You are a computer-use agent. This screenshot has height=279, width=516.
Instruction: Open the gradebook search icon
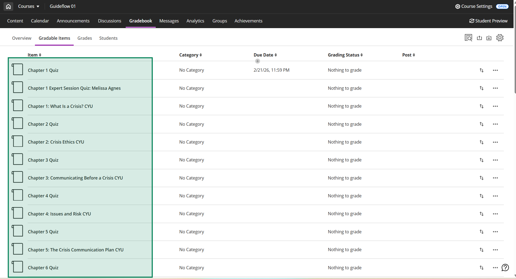pos(468,38)
